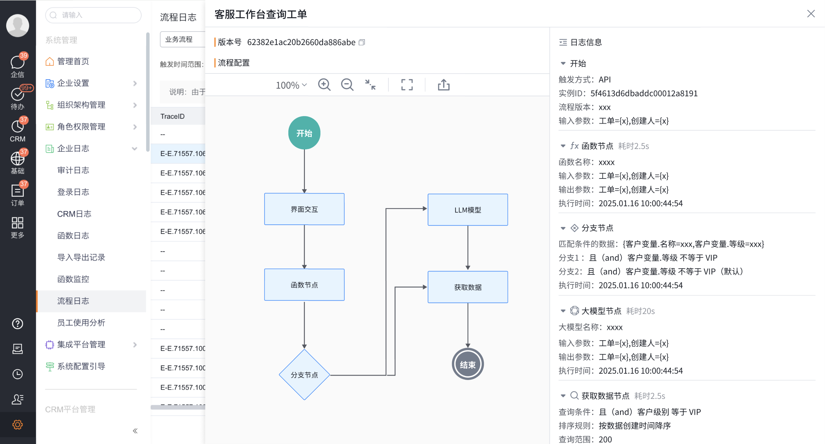Viewport: 825px width, 444px height.
Task: Zoom out the flow canvas
Action: click(347, 85)
